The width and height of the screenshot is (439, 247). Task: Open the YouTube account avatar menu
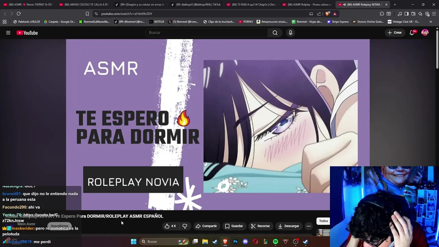pyautogui.click(x=425, y=33)
